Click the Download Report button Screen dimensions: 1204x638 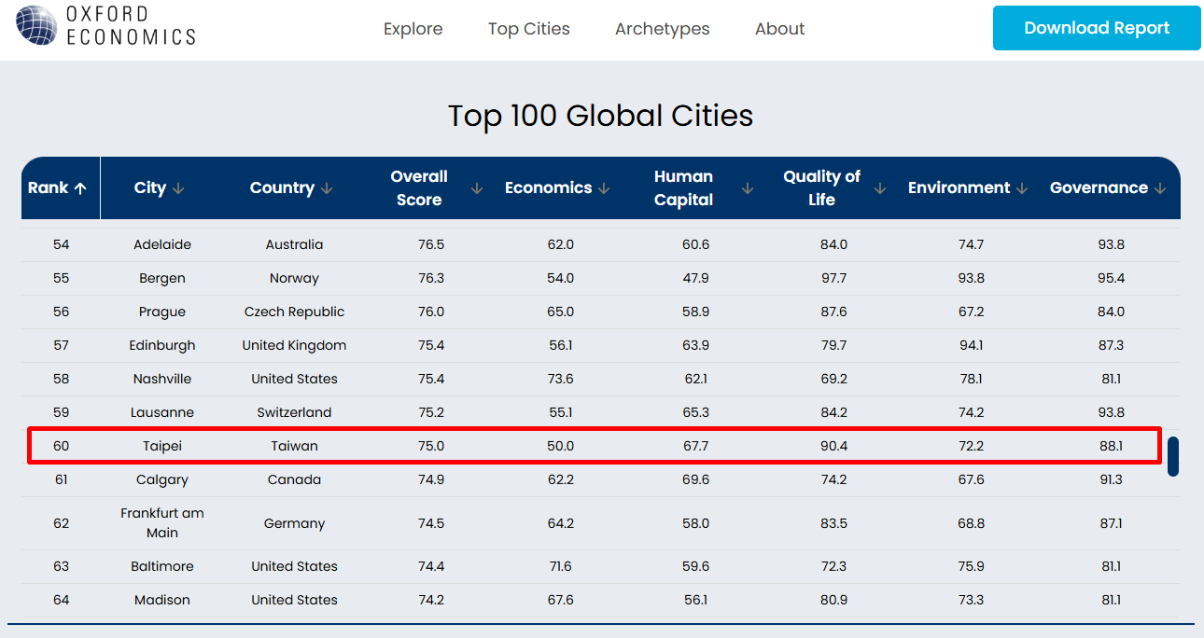tap(1096, 28)
